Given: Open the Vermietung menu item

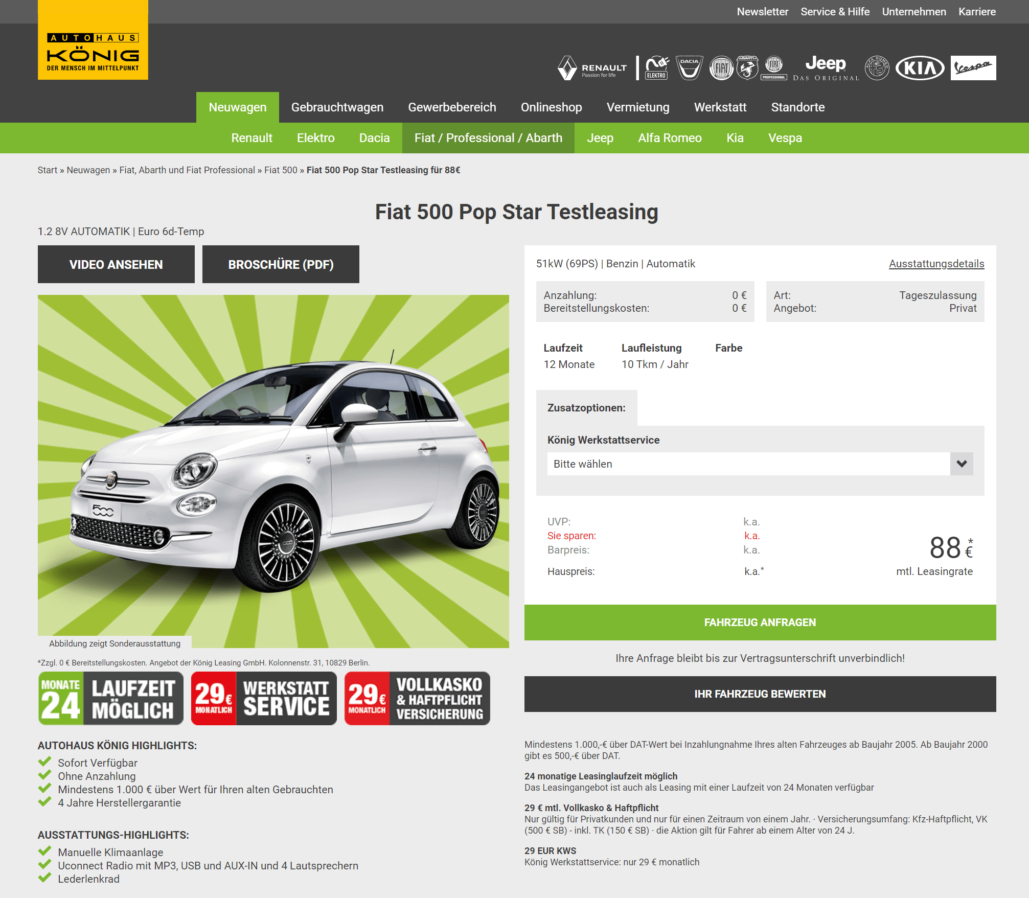Looking at the screenshot, I should tap(638, 107).
